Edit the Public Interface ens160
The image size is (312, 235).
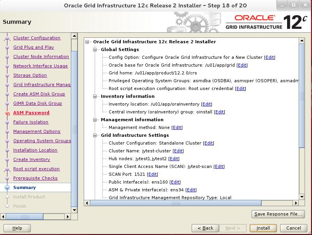[x=175, y=182]
